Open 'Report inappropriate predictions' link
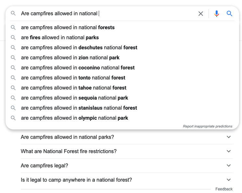This screenshot has height=193, width=242. point(208,126)
